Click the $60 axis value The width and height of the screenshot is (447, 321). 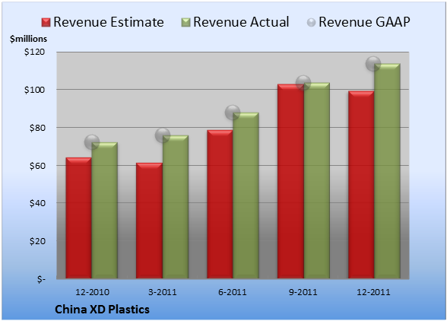37,166
